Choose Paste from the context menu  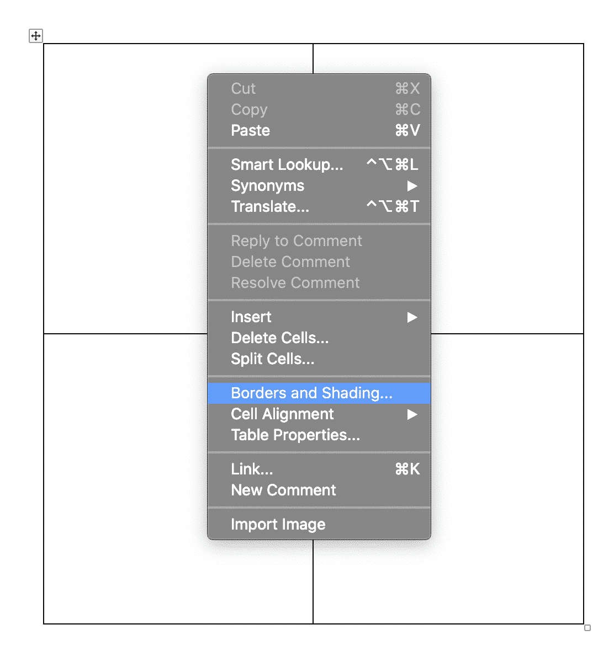250,131
